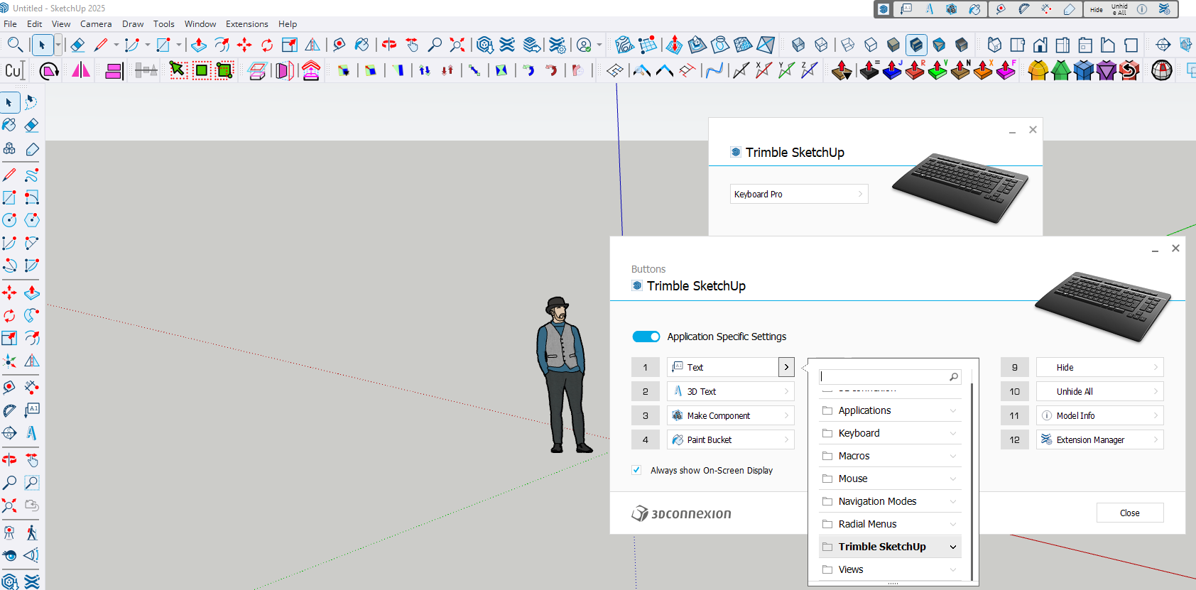Select the Eraser tool in top toolbar
Viewport: 1196px width, 590px height.
(77, 45)
